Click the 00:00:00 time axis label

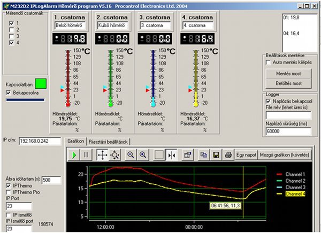tap(194, 227)
